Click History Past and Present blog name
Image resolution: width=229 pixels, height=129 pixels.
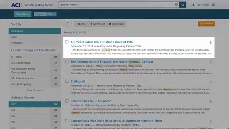pyautogui.click(x=109, y=66)
